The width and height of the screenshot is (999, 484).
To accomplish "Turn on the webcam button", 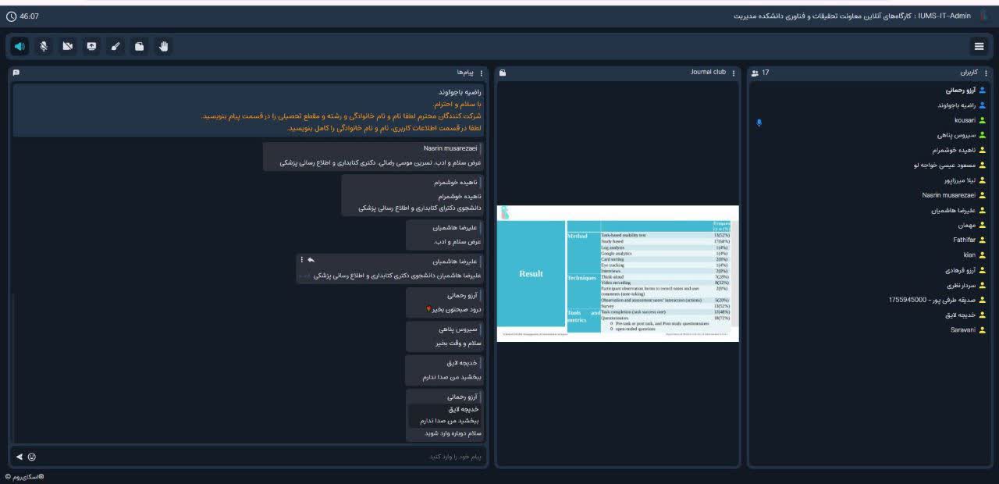I will [x=68, y=47].
